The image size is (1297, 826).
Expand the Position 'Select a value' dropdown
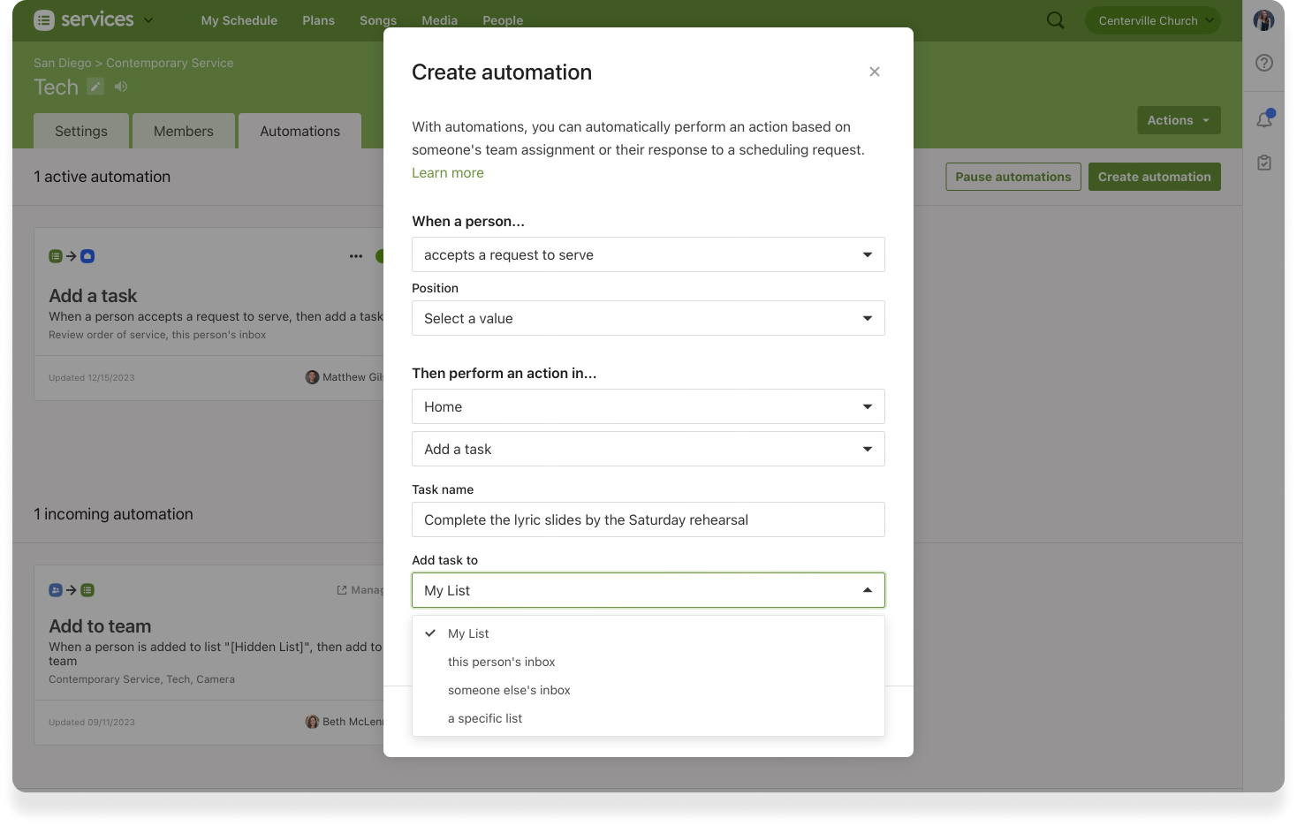point(648,318)
